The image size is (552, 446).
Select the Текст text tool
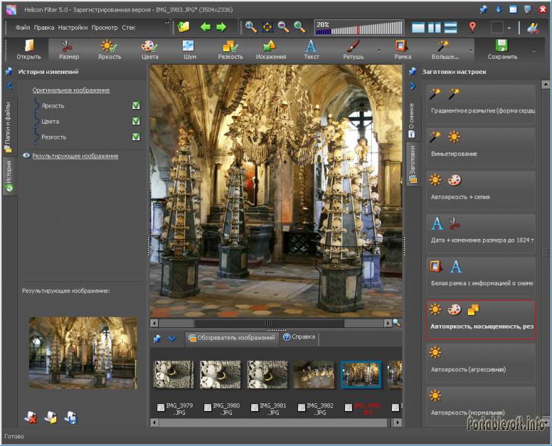tap(311, 50)
